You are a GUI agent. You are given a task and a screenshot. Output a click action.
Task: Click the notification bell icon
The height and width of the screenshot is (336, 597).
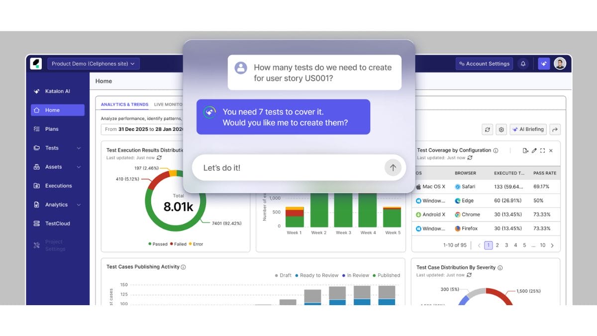[x=523, y=64]
